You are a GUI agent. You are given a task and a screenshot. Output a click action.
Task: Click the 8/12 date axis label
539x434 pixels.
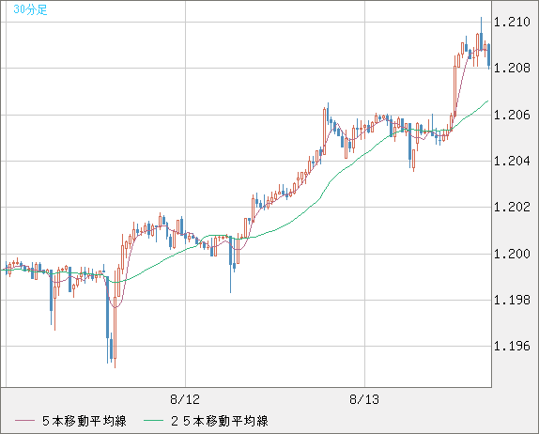click(x=185, y=399)
